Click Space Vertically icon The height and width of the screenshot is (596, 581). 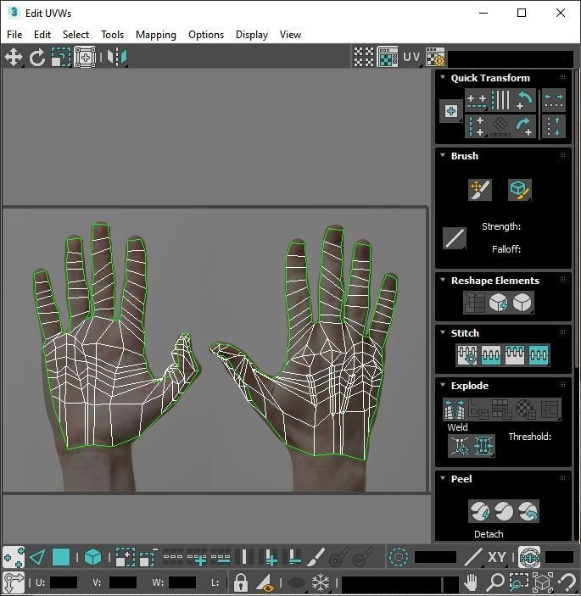pos(554,126)
